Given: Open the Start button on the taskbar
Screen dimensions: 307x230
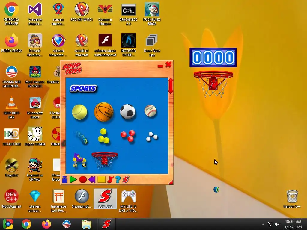Looking at the screenshot, I should [8, 224].
